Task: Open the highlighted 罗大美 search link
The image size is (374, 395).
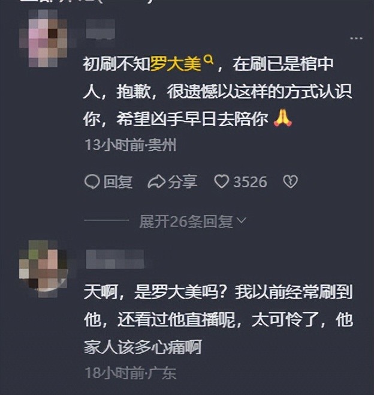Action: pos(175,64)
